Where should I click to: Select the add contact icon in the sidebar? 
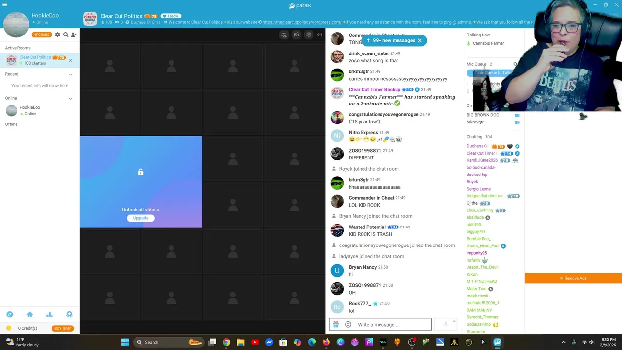click(x=74, y=35)
